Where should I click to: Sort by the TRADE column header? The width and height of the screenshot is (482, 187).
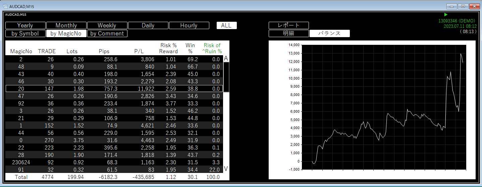[x=47, y=52]
